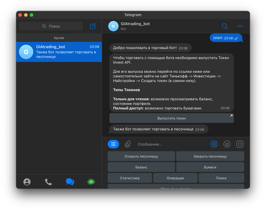Open the Архив archive folder

click(x=59, y=38)
